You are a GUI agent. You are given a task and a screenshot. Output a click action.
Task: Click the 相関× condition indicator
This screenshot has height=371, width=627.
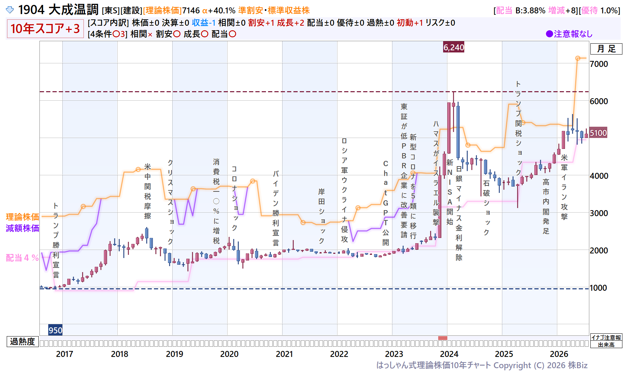click(142, 34)
